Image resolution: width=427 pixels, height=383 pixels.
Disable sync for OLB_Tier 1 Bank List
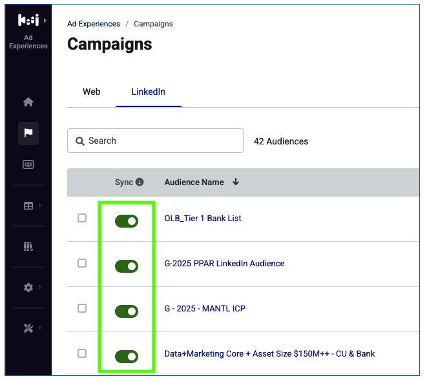click(x=127, y=221)
